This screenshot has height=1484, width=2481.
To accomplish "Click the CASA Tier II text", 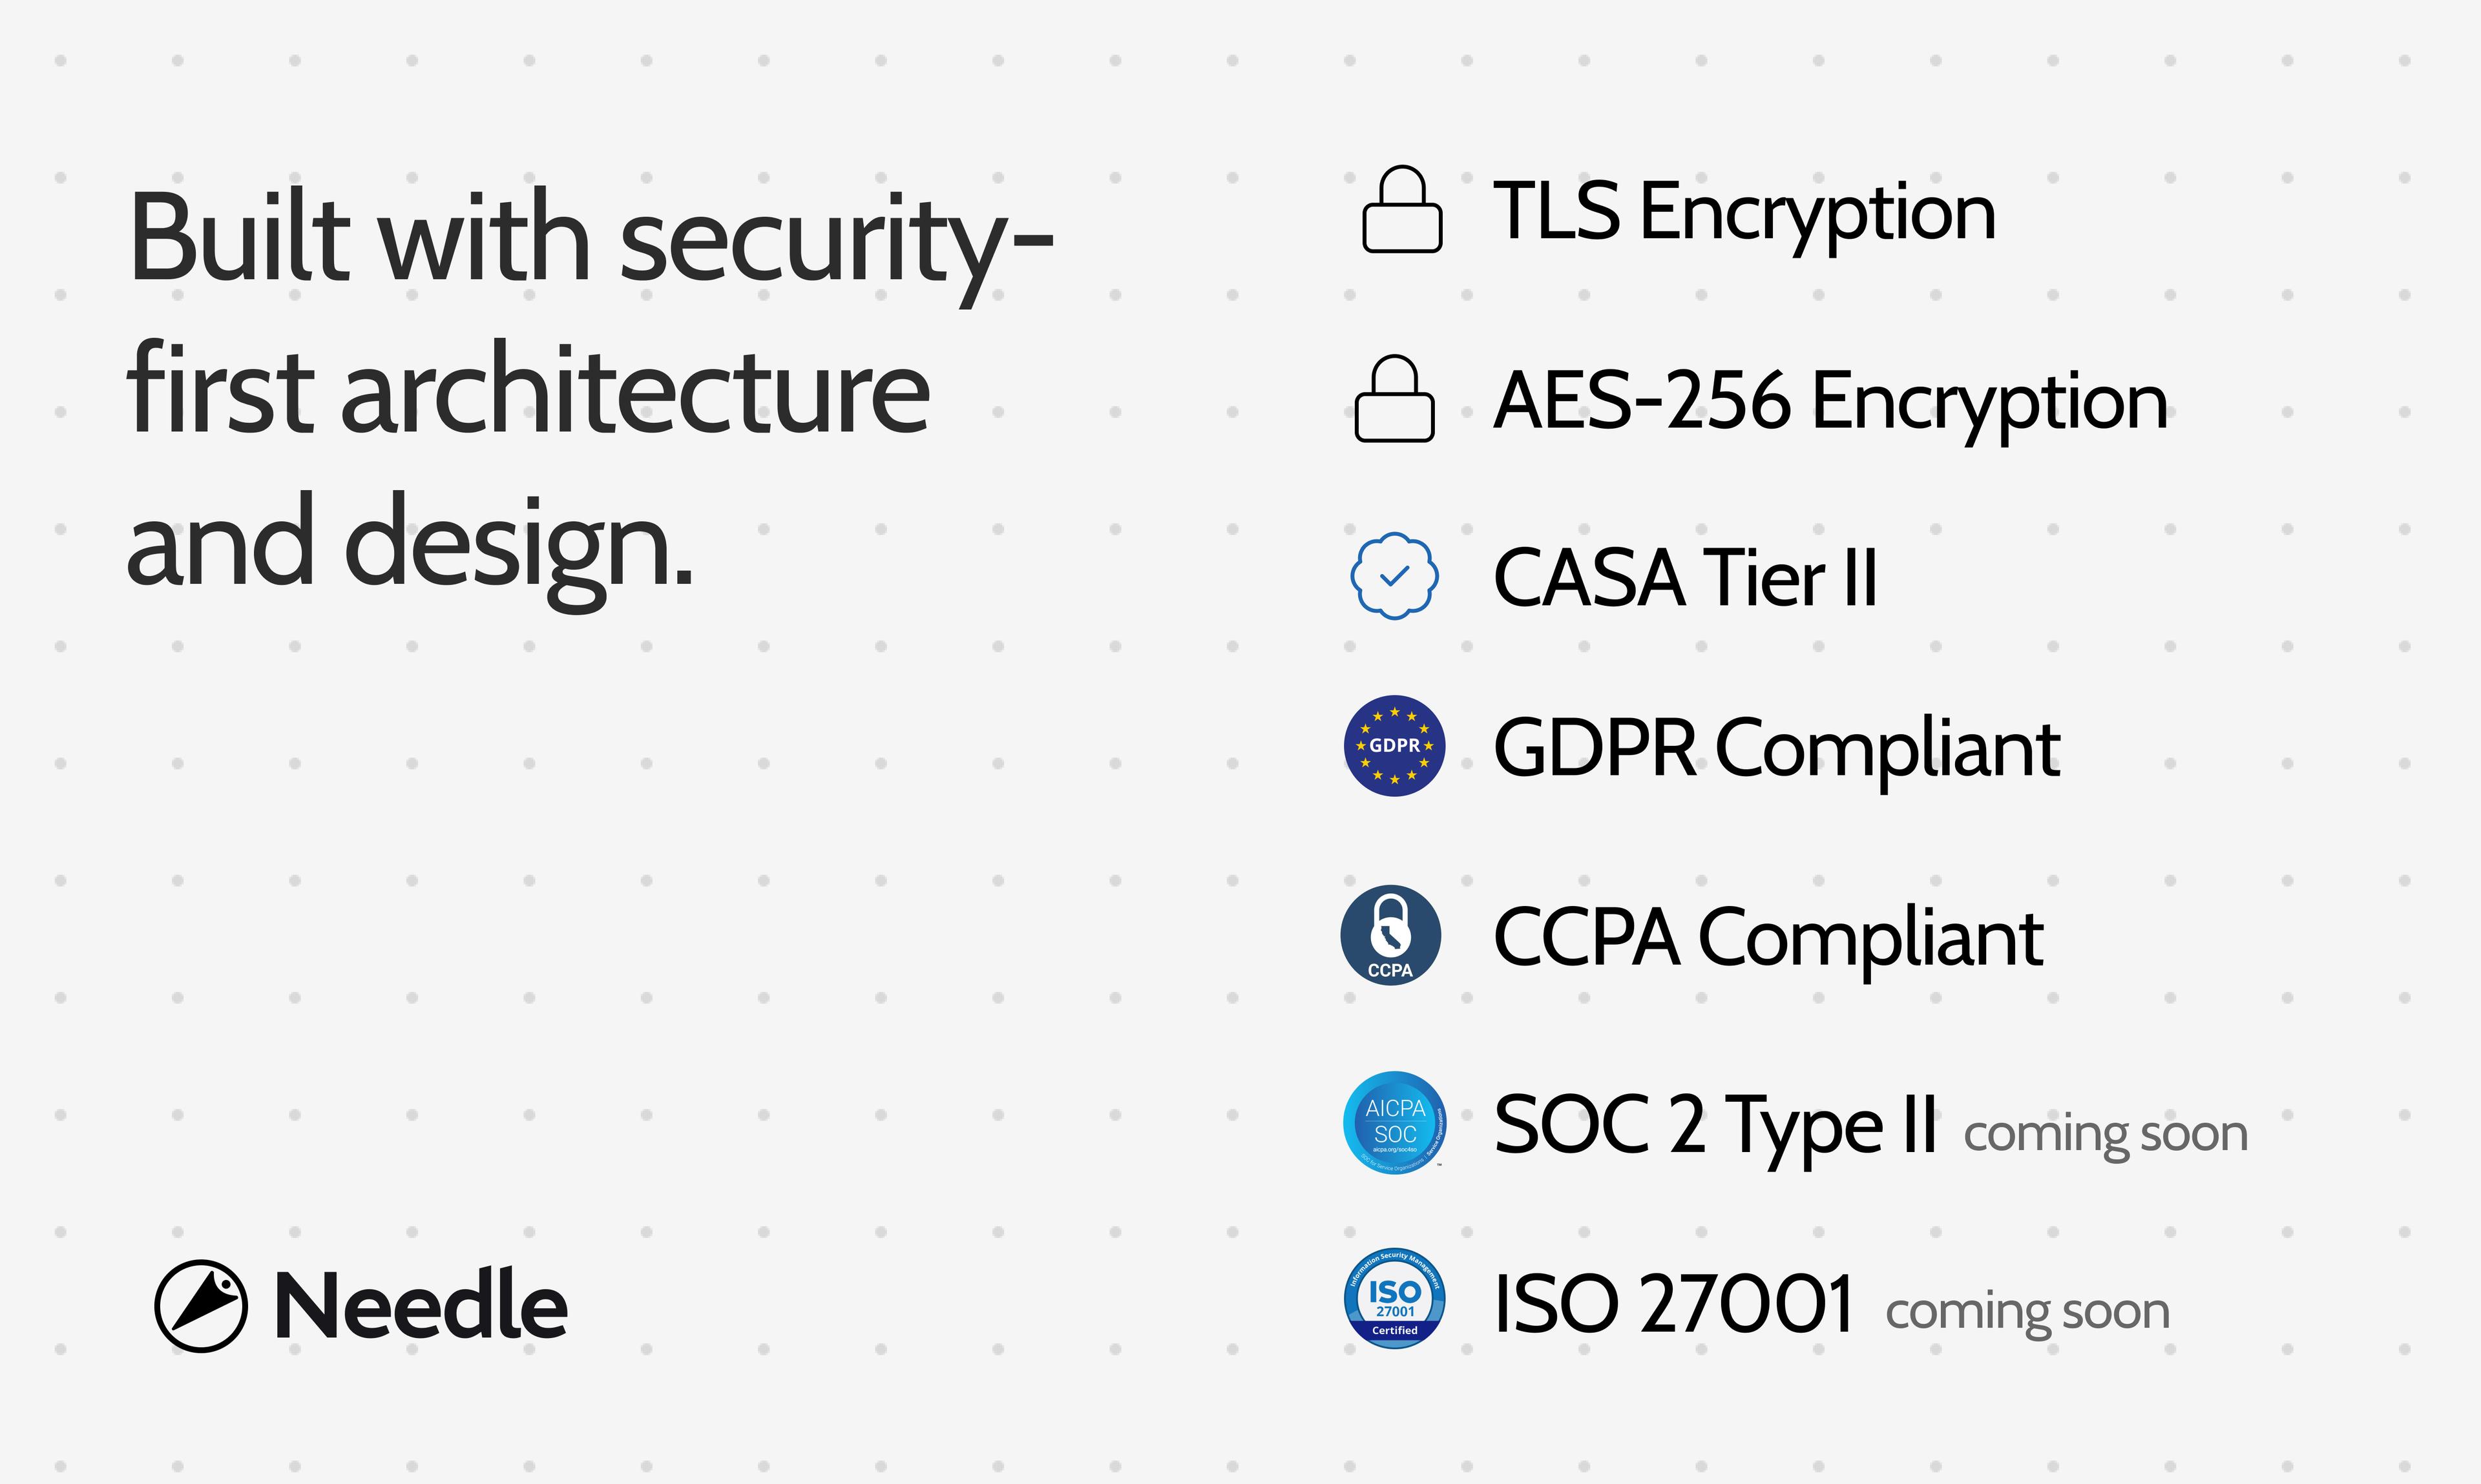I will click(x=1684, y=578).
